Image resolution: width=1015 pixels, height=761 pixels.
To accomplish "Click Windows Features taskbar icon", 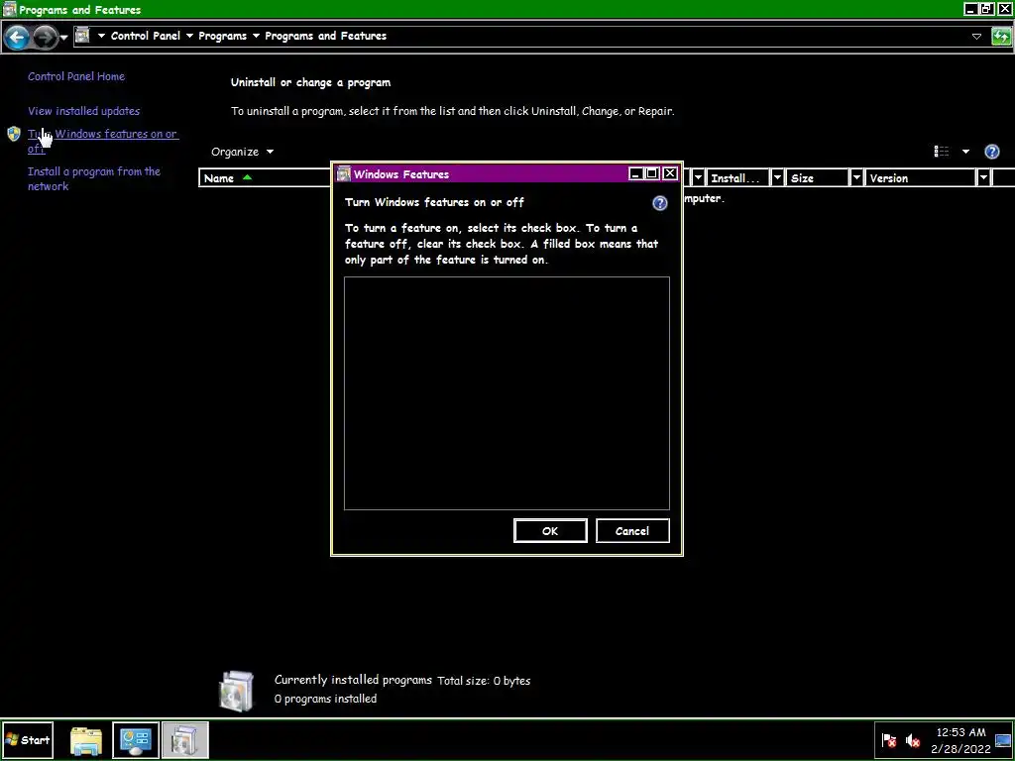I will [x=184, y=740].
